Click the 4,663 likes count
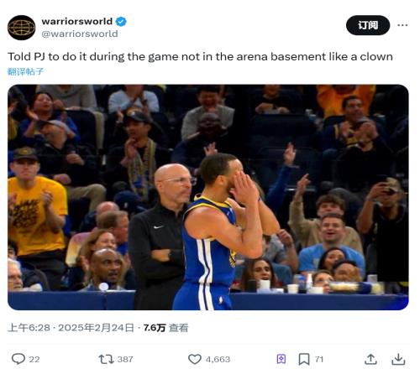Screen dimensions: 420x369 tap(218, 359)
